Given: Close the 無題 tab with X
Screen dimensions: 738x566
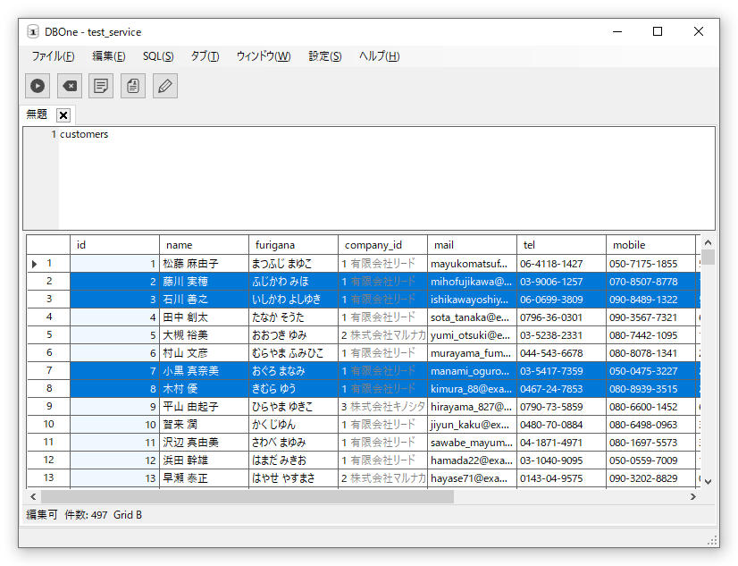Looking at the screenshot, I should point(63,115).
